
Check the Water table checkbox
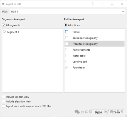67,55
